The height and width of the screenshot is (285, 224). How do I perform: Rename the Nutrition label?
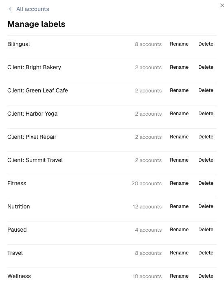point(179,206)
